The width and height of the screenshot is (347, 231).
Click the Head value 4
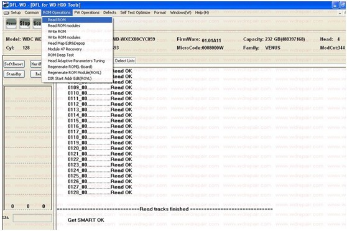point(338,39)
